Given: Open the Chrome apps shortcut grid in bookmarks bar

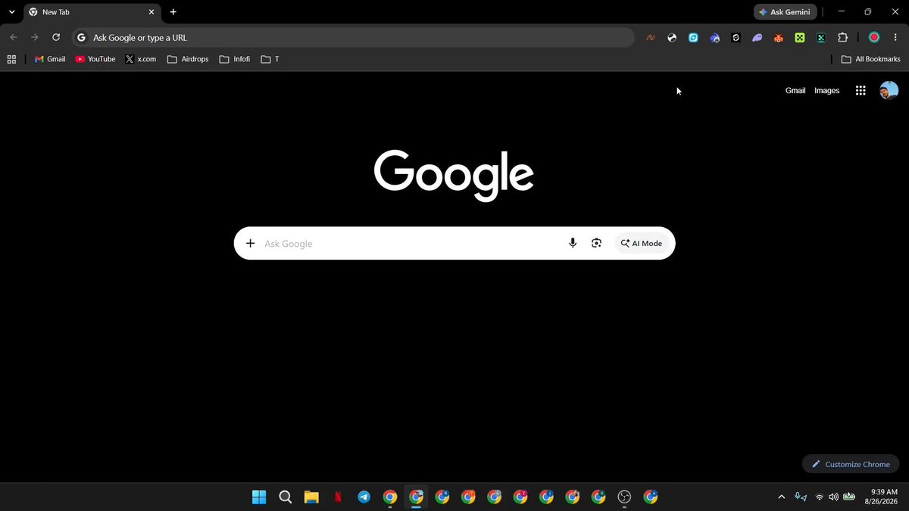Looking at the screenshot, I should click(11, 59).
